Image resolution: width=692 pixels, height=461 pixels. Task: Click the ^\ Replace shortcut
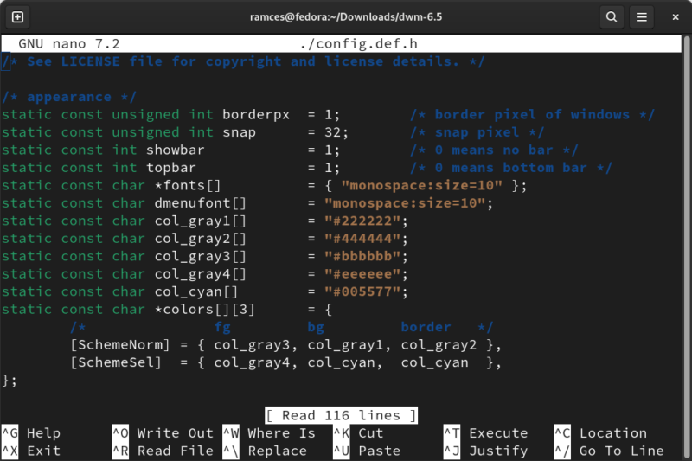265,451
